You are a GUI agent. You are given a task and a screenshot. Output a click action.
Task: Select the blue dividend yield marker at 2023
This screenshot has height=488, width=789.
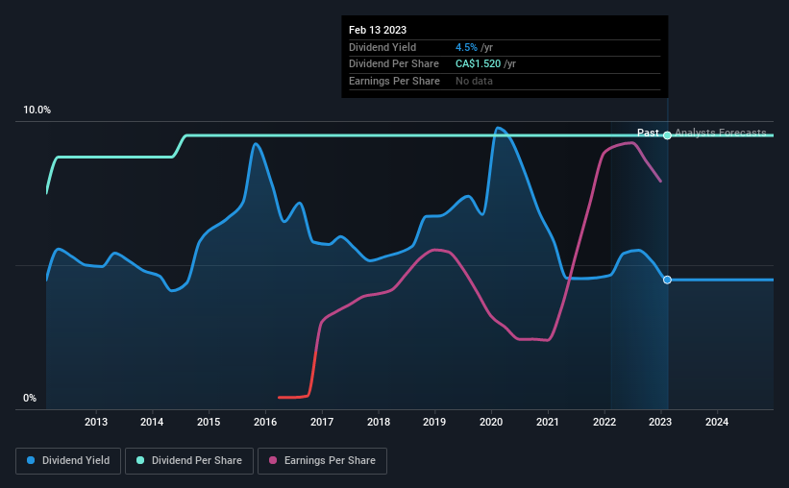pyautogui.click(x=667, y=280)
